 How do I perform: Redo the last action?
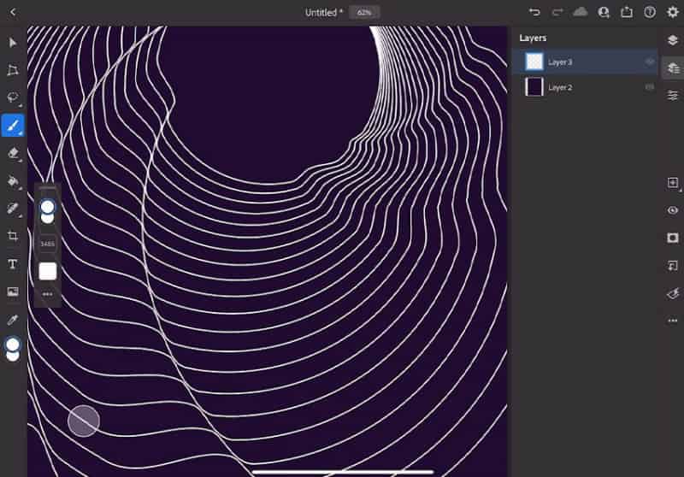pyautogui.click(x=557, y=12)
